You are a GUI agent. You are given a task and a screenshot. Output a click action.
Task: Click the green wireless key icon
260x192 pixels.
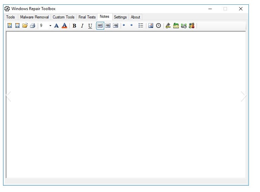(x=184, y=26)
